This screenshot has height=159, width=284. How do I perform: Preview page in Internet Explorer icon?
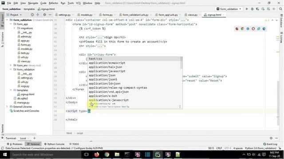[259, 29]
